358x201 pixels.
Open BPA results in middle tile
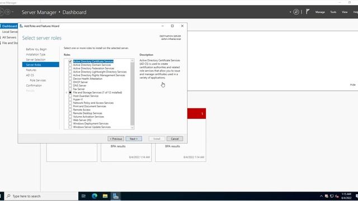click(x=118, y=146)
